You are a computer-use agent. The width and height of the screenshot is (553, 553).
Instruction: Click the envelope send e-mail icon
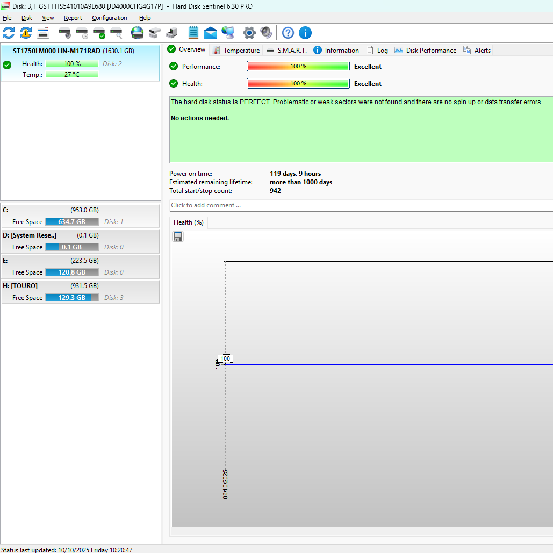coord(211,33)
